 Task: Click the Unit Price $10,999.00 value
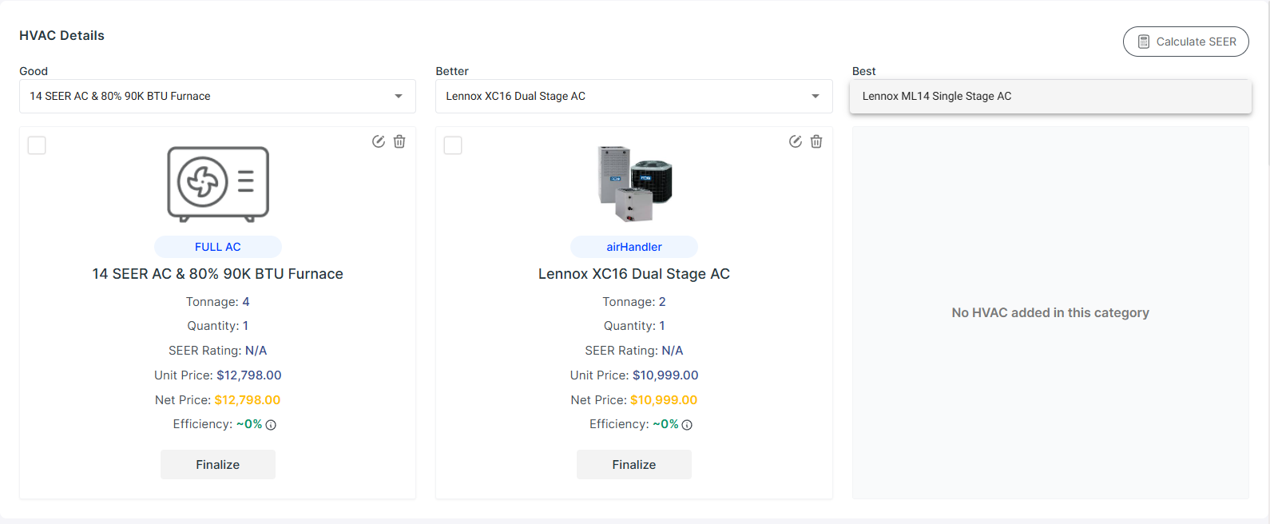[x=665, y=375]
